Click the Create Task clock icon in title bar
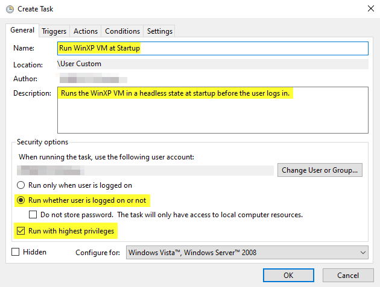 pos(8,8)
